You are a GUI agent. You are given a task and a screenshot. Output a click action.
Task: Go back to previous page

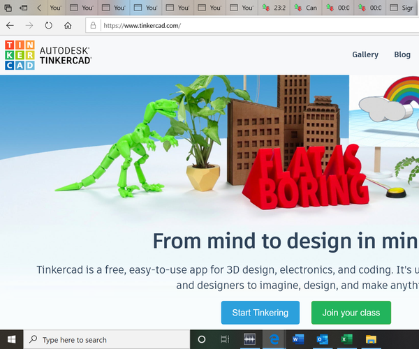[x=10, y=25]
